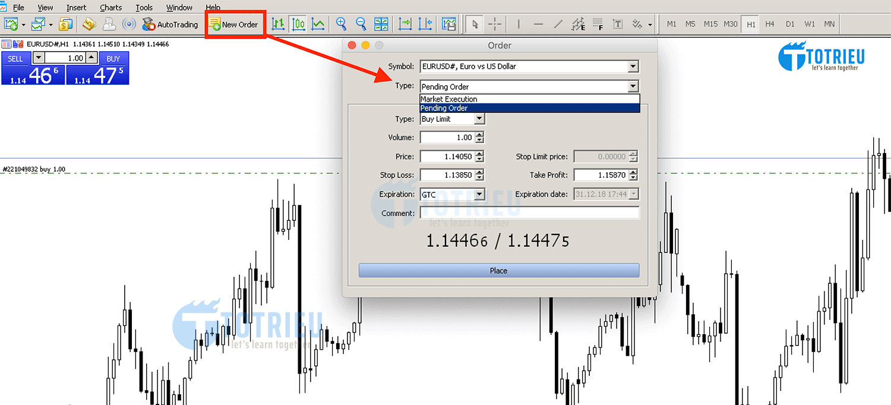The height and width of the screenshot is (405, 891).
Task: Switch to the D1 timeframe
Action: click(790, 24)
